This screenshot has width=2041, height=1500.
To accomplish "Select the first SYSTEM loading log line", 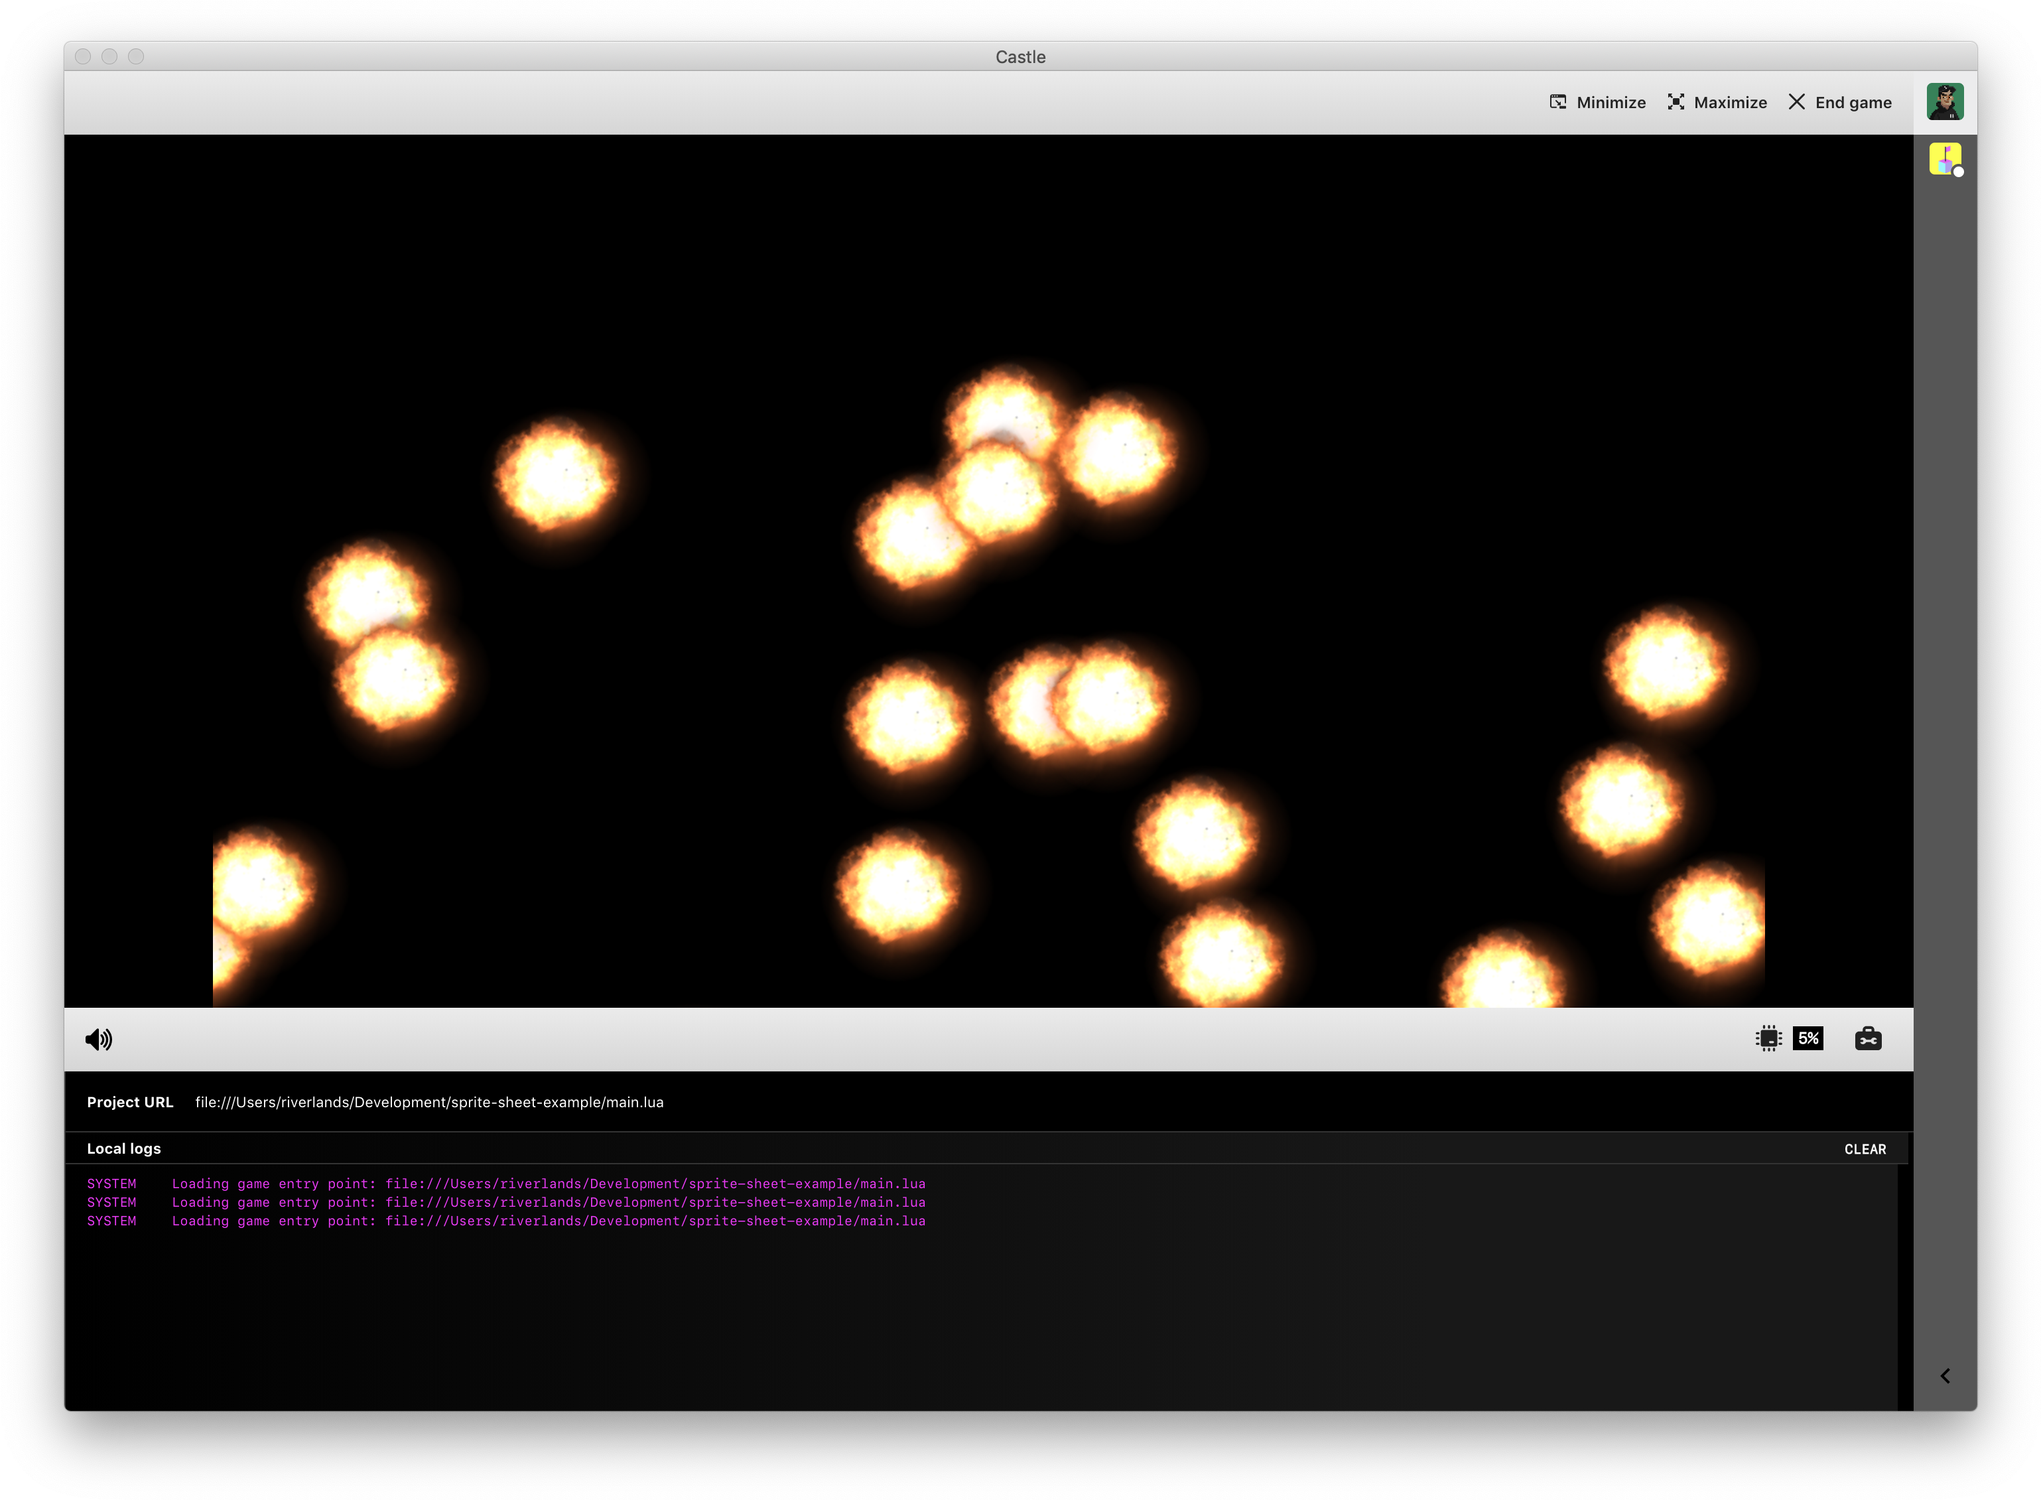I will point(505,1184).
